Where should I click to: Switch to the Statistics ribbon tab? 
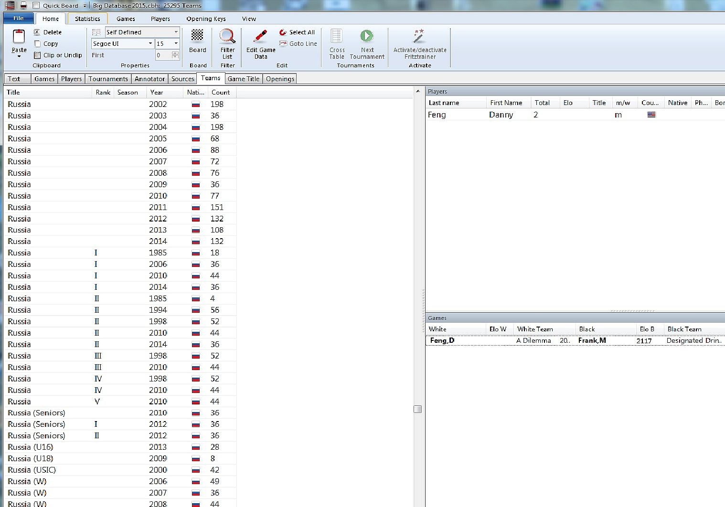[87, 19]
